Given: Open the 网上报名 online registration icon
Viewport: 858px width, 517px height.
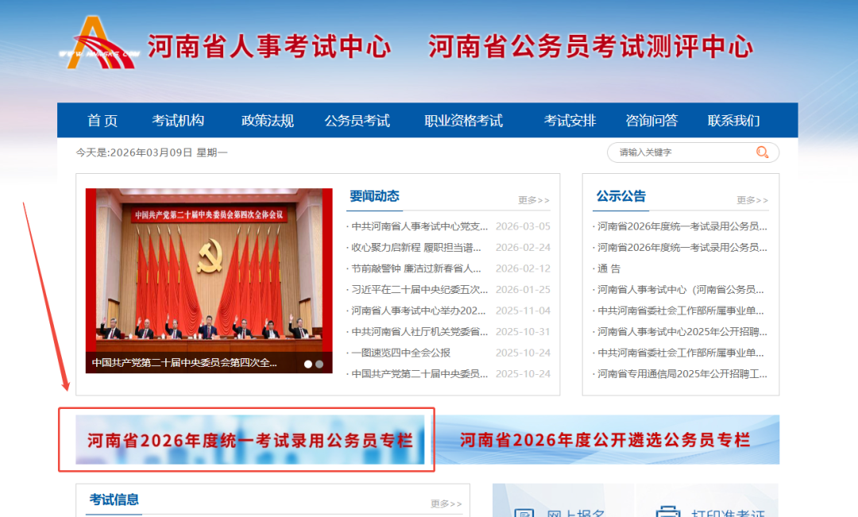Looking at the screenshot, I should pos(524,511).
